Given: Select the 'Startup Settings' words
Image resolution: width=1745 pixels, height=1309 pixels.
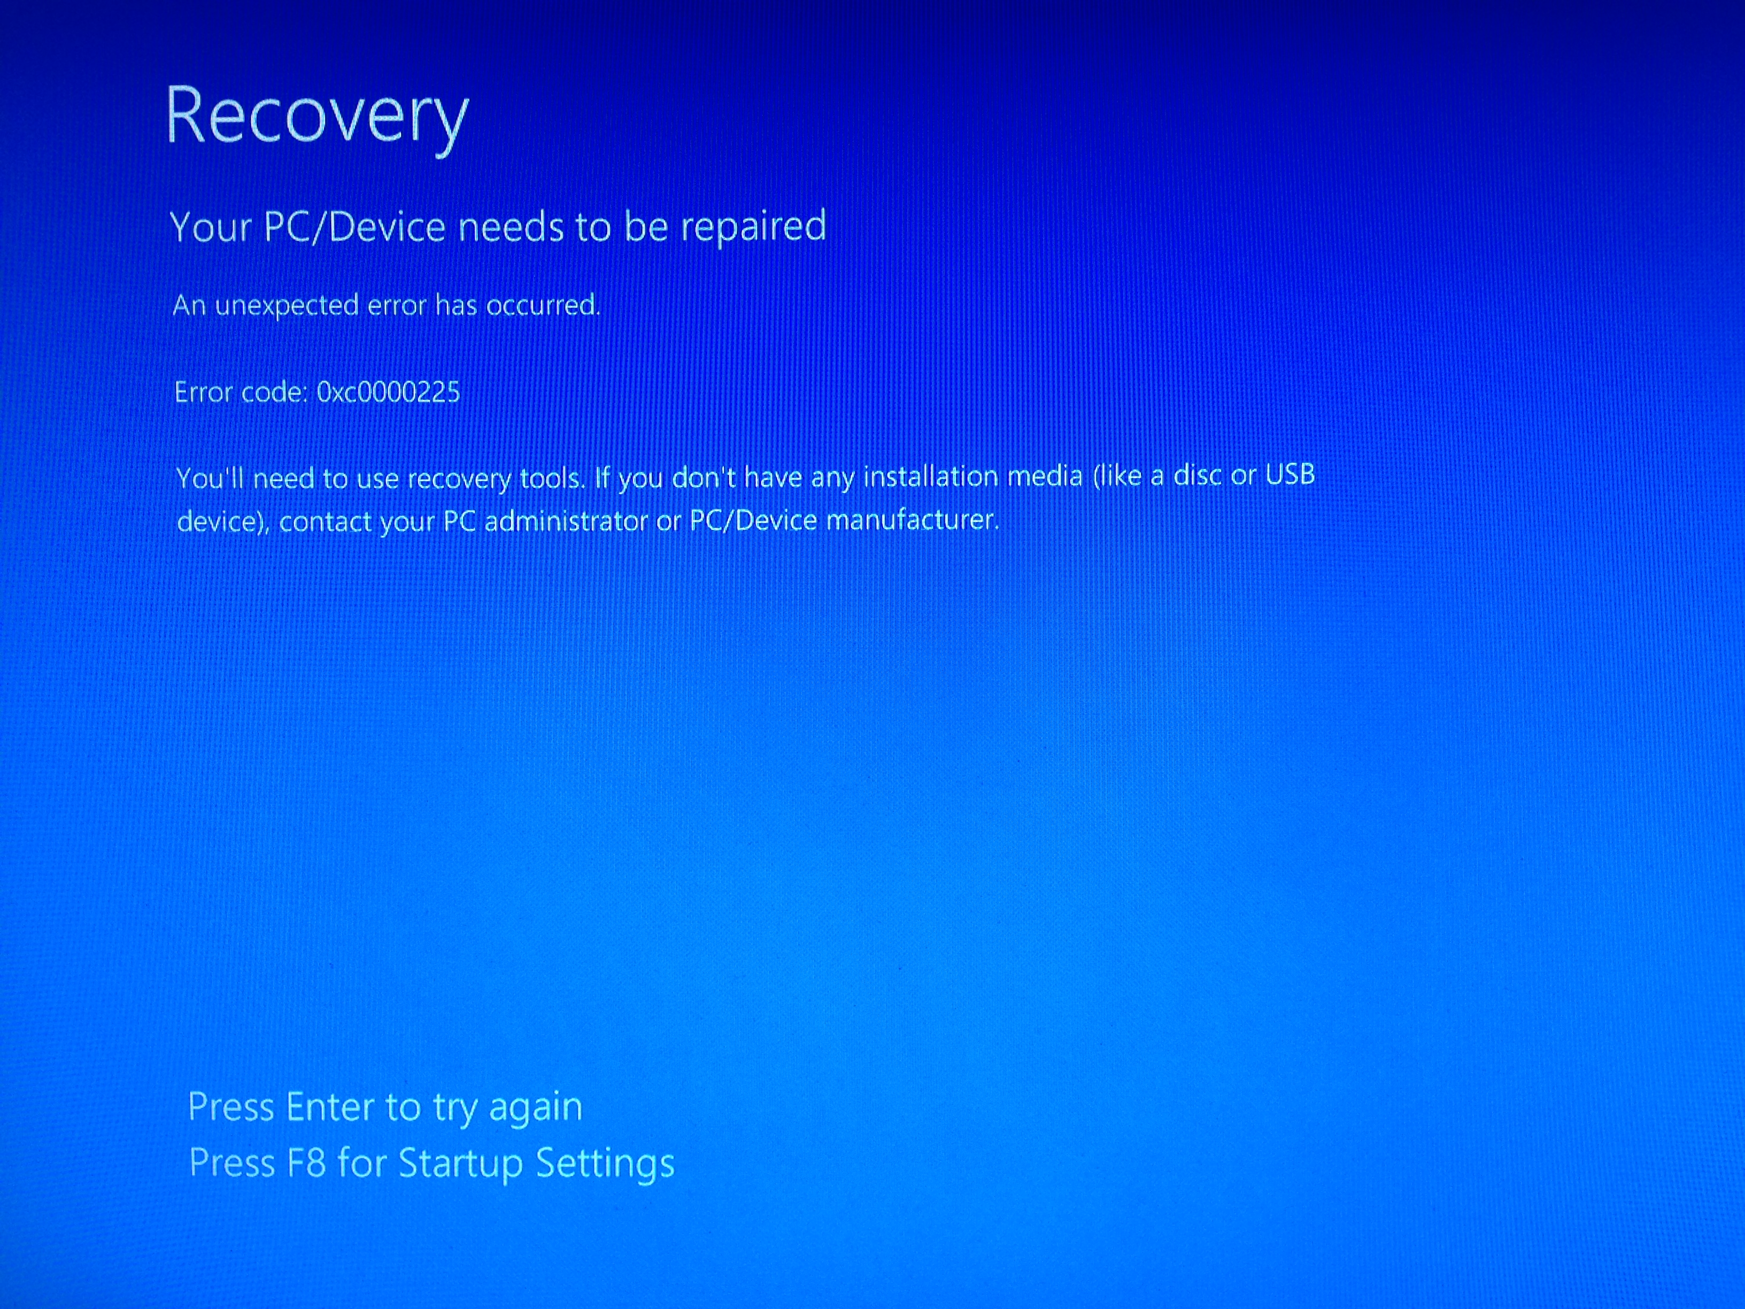Looking at the screenshot, I should click(536, 1164).
